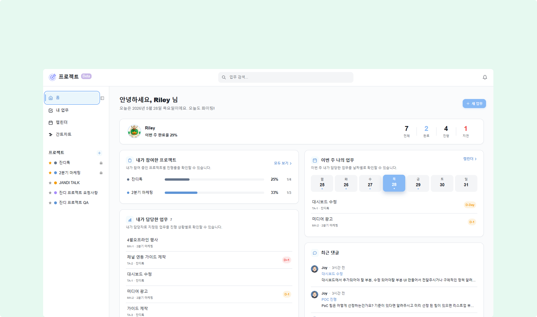Click Riley's profile avatar
The height and width of the screenshot is (317, 537).
point(134,131)
